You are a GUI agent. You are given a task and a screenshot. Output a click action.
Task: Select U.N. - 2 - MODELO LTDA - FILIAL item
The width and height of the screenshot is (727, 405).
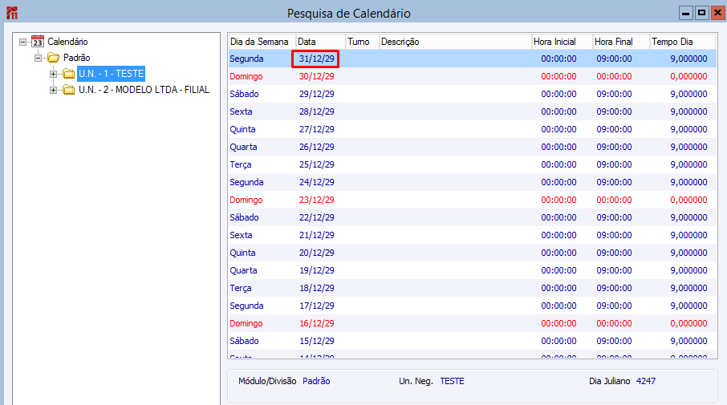pos(144,90)
